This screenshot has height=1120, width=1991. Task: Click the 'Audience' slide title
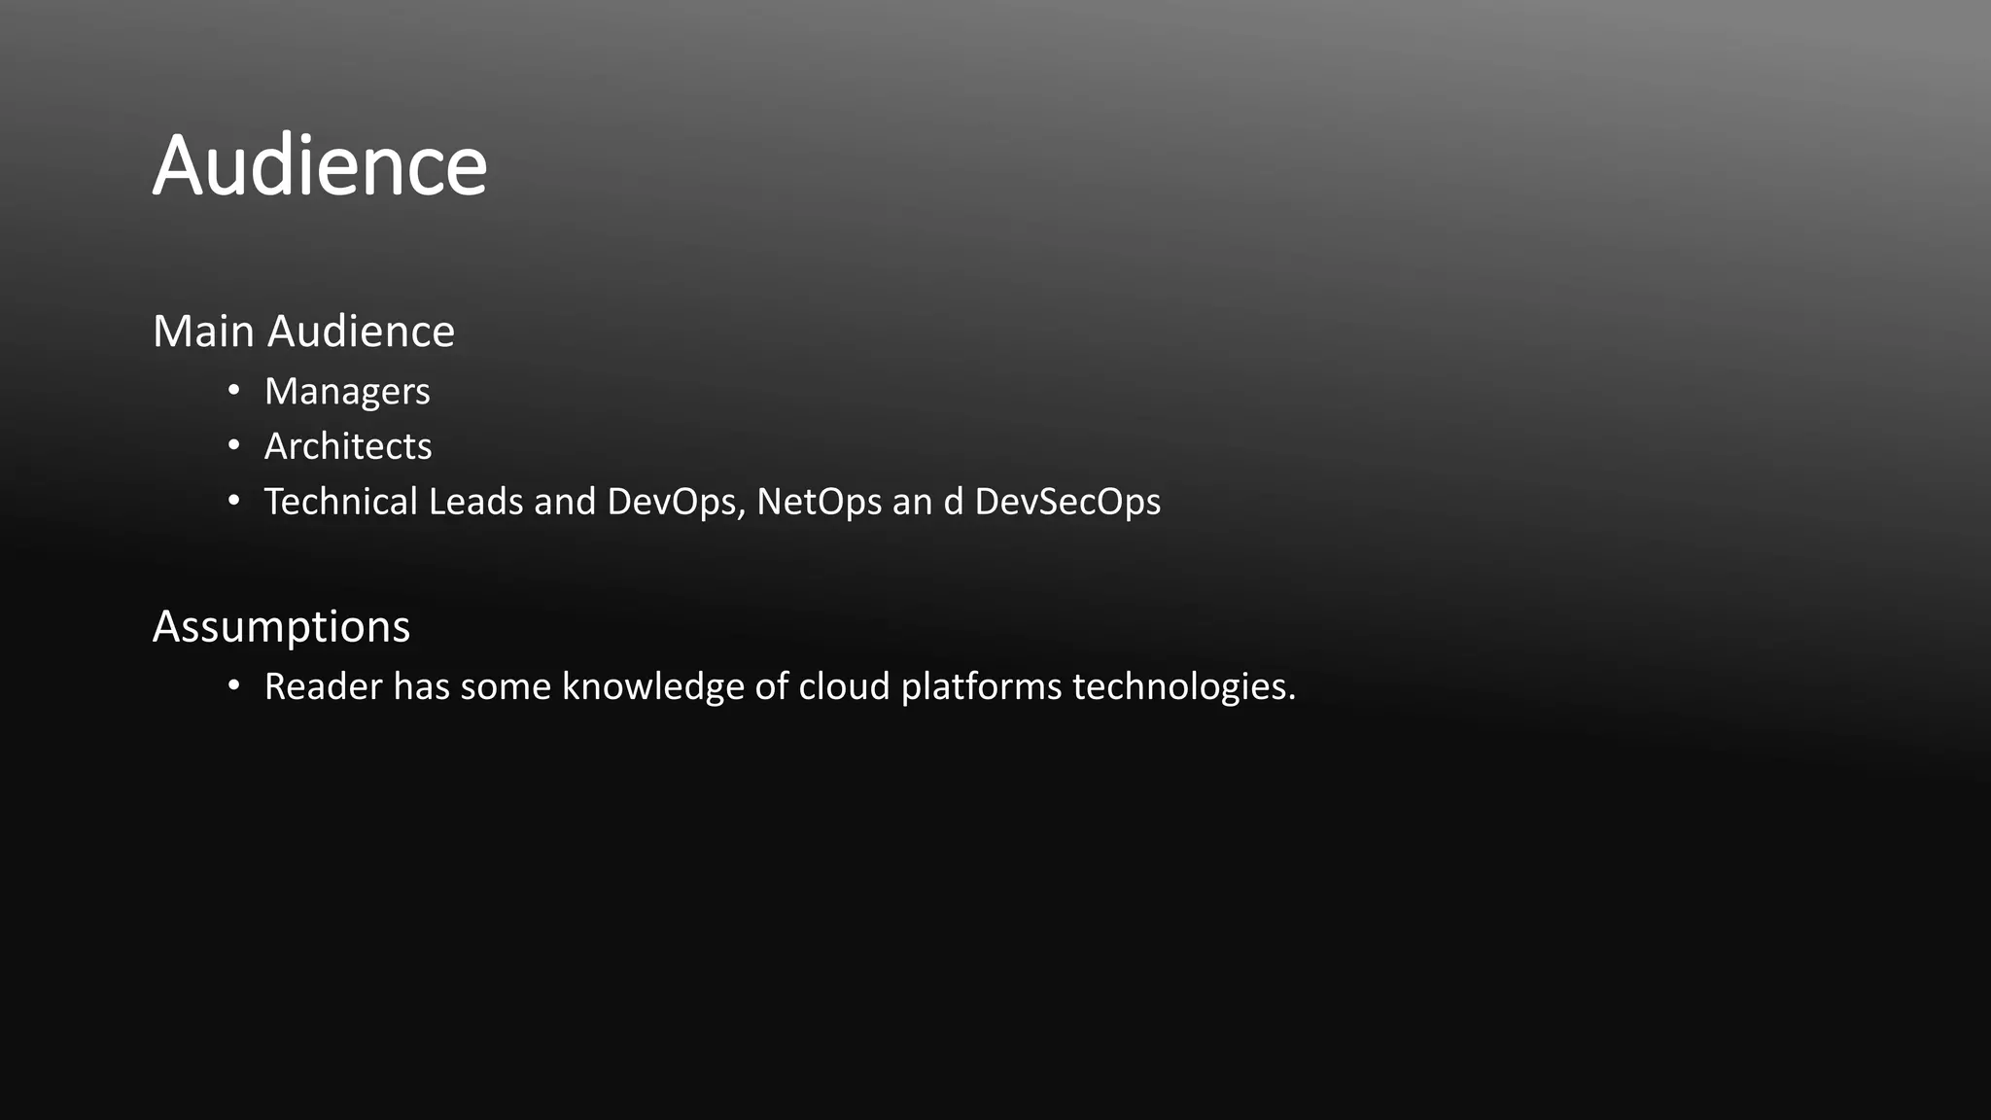point(320,165)
